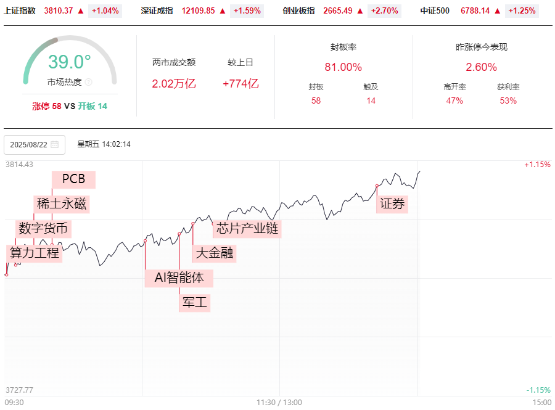Click the red up arrow beside 上证指数
Screen dimensions: 555x410
pos(81,11)
